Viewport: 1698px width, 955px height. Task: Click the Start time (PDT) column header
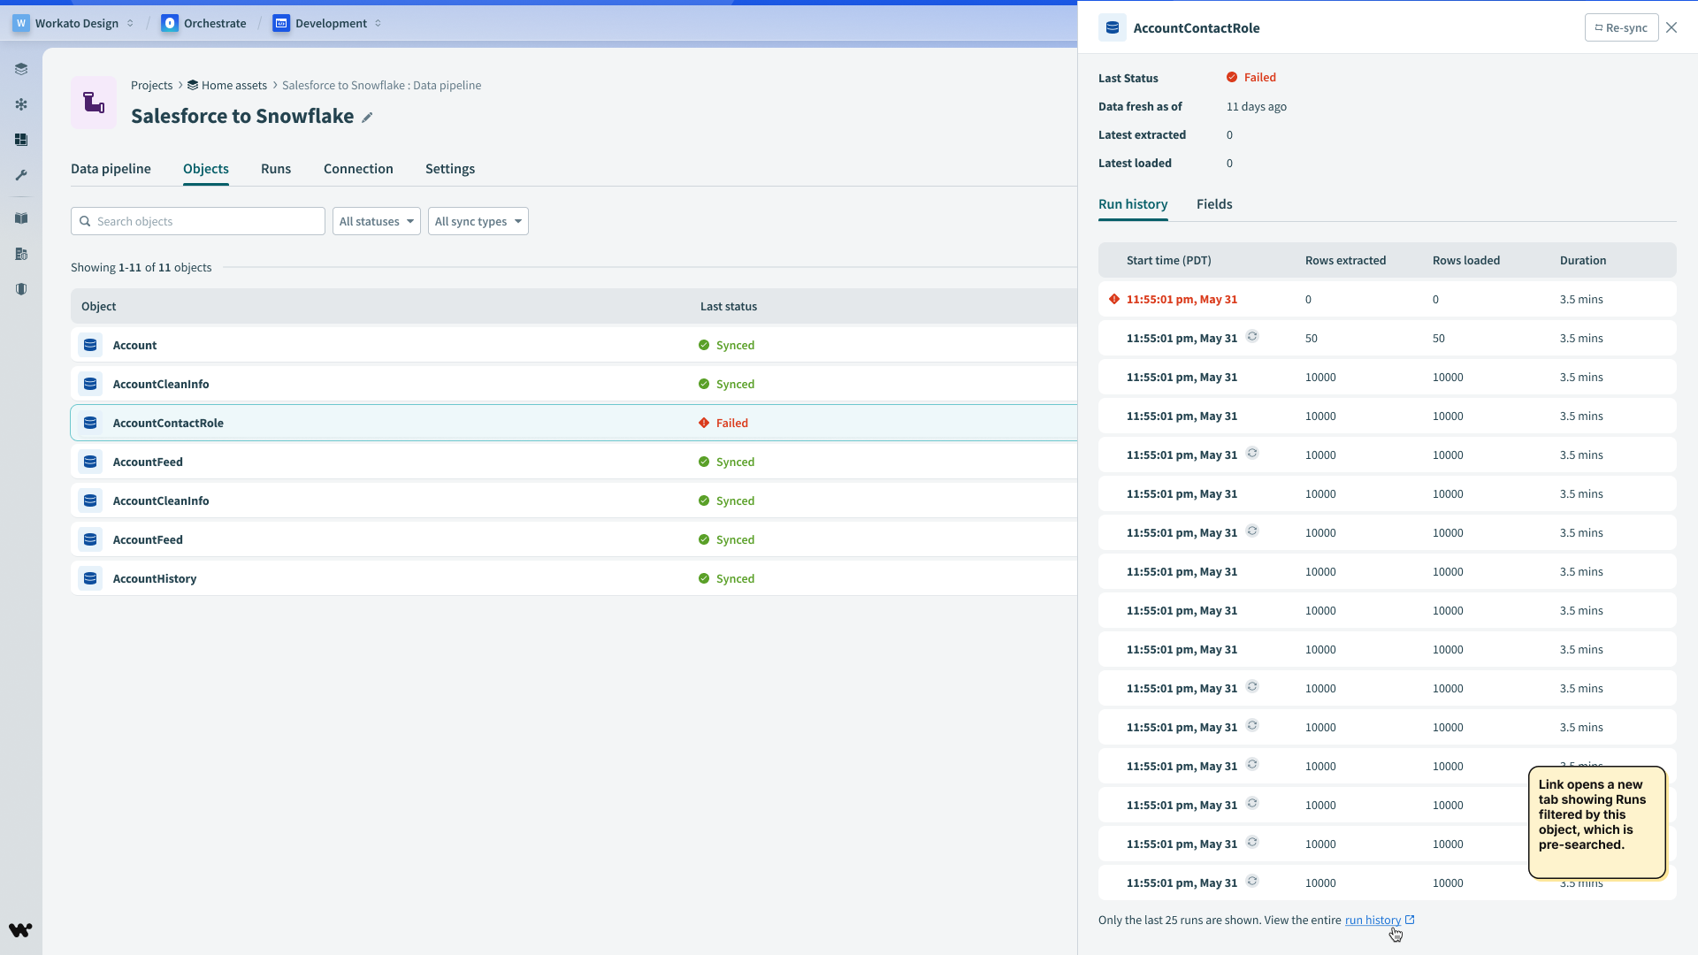[x=1168, y=260]
